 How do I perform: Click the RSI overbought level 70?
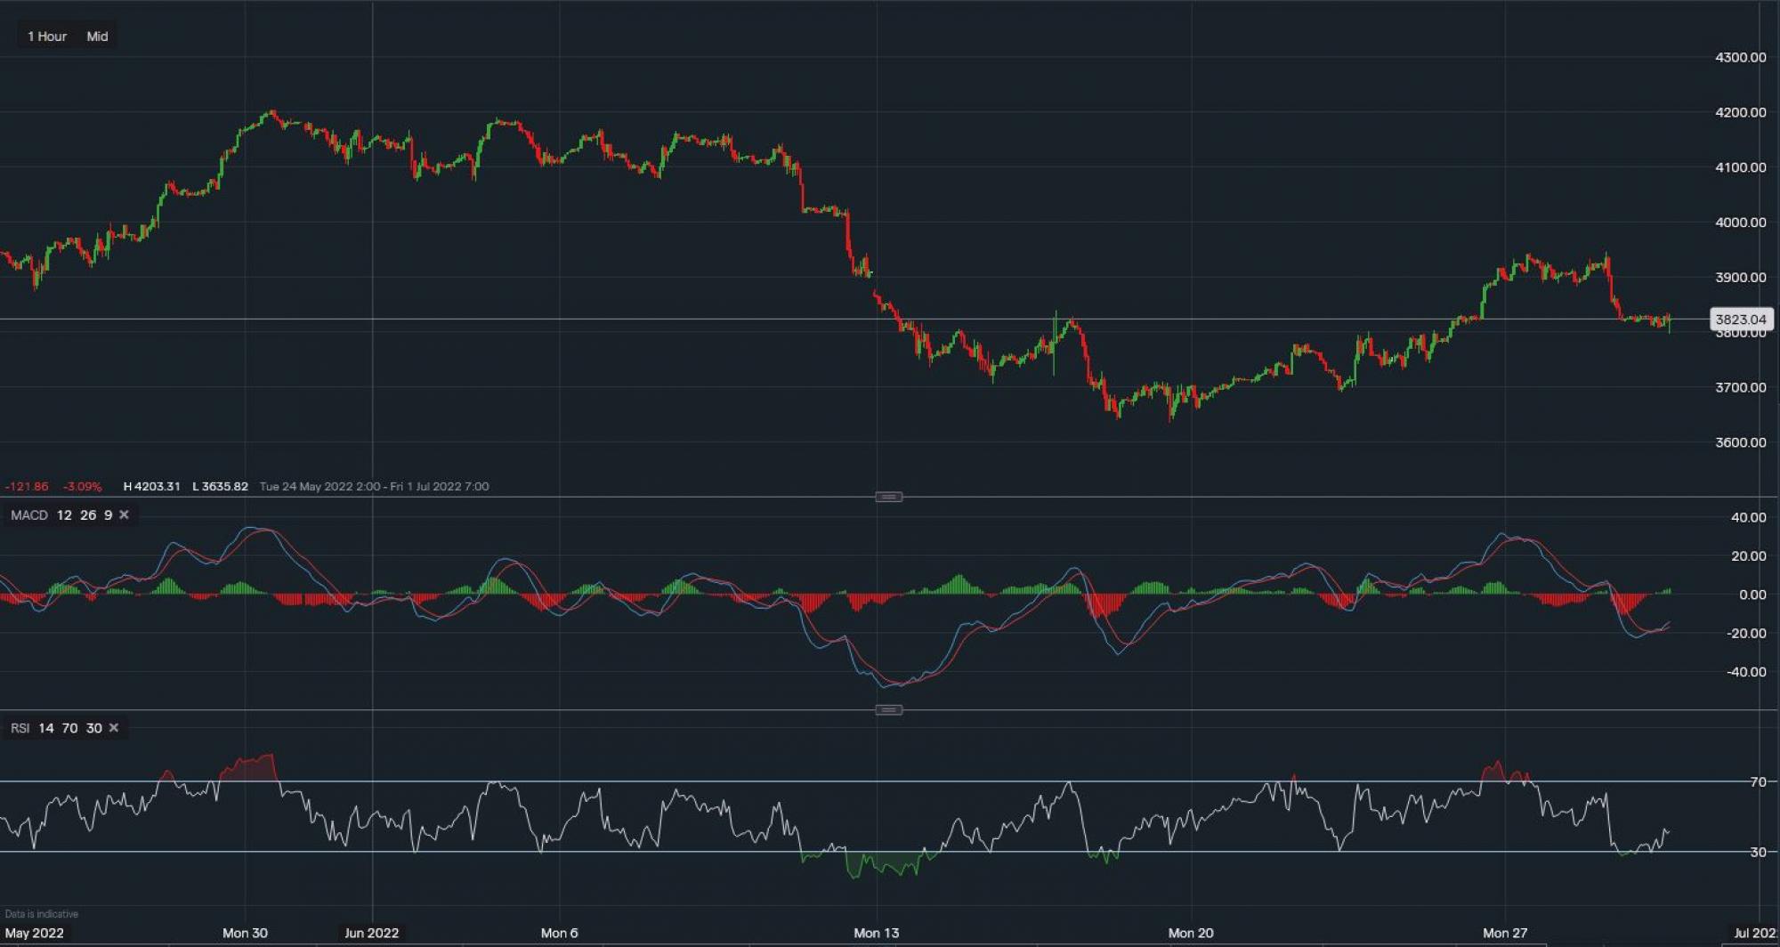point(69,727)
